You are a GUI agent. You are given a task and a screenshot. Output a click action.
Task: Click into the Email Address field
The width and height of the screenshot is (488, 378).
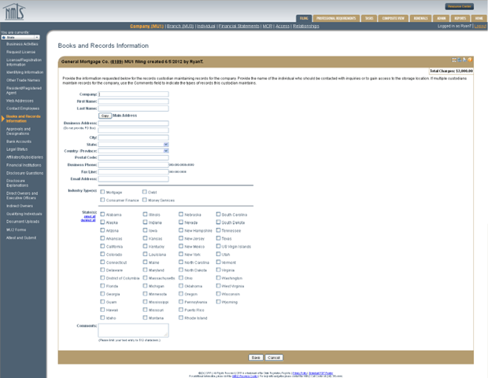[x=134, y=179]
